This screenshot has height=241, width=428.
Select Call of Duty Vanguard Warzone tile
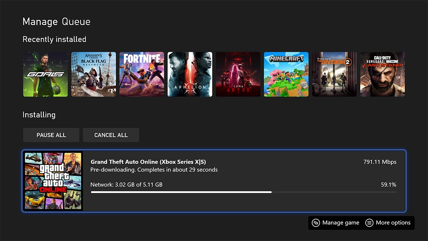click(382, 74)
